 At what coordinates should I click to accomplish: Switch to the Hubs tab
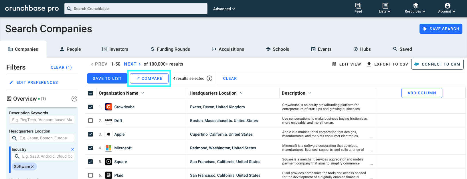pos(362,49)
